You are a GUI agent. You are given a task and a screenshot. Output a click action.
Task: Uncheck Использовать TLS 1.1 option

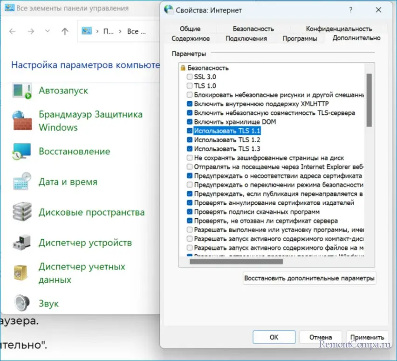(190, 131)
